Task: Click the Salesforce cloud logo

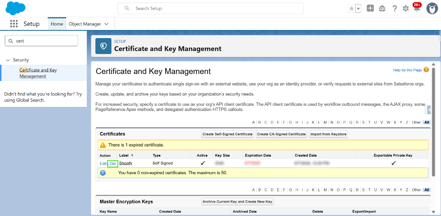Action: click(16, 8)
